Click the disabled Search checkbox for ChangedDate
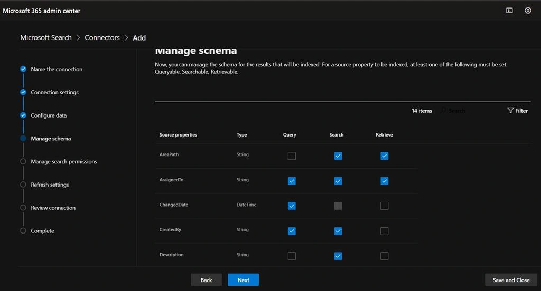The width and height of the screenshot is (541, 291). (x=338, y=206)
